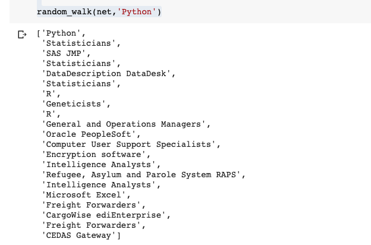Click output entry 'Computer User Support Specialists'
This screenshot has height=245, width=371.
click(x=128, y=145)
